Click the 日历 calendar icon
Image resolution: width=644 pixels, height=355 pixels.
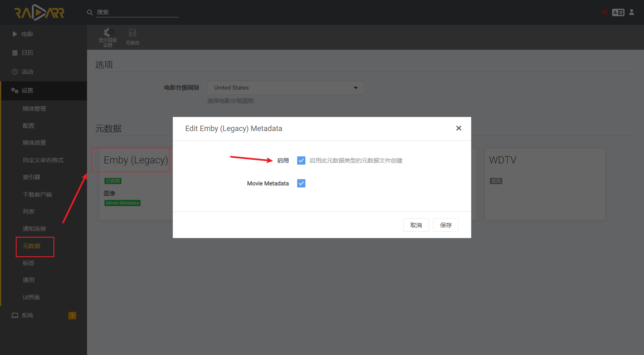click(x=15, y=53)
